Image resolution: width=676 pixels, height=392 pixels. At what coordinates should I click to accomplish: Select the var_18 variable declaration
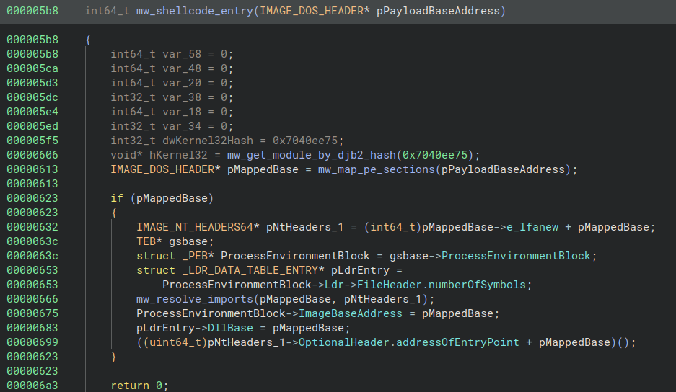[x=182, y=112]
